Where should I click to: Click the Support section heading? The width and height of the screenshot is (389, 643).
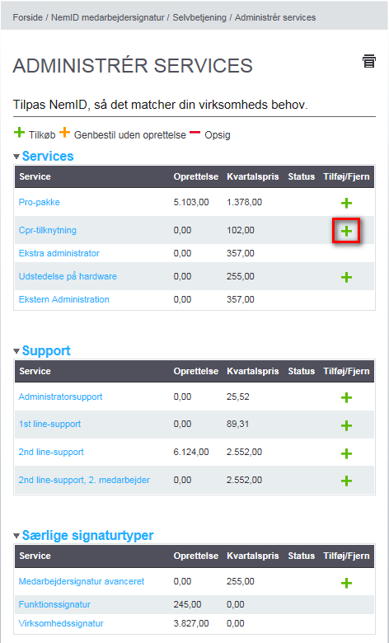[46, 351]
